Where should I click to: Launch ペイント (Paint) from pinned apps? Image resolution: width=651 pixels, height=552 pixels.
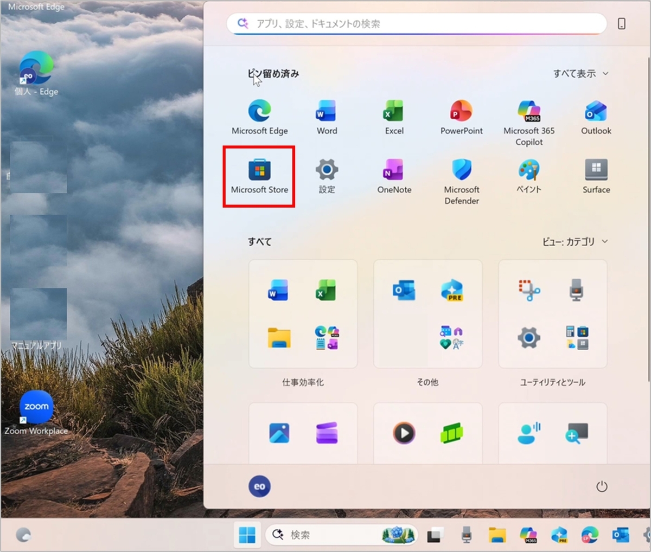click(529, 176)
